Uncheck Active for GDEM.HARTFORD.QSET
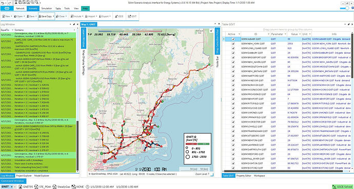This screenshot has width=354, height=189. coord(233,76)
